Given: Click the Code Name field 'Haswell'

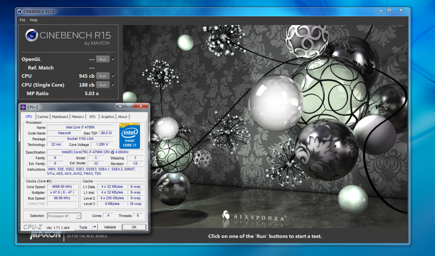Looking at the screenshot, I should click(64, 133).
